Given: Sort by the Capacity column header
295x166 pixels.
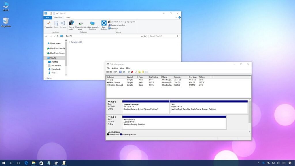Looking at the screenshot, I should point(180,77).
